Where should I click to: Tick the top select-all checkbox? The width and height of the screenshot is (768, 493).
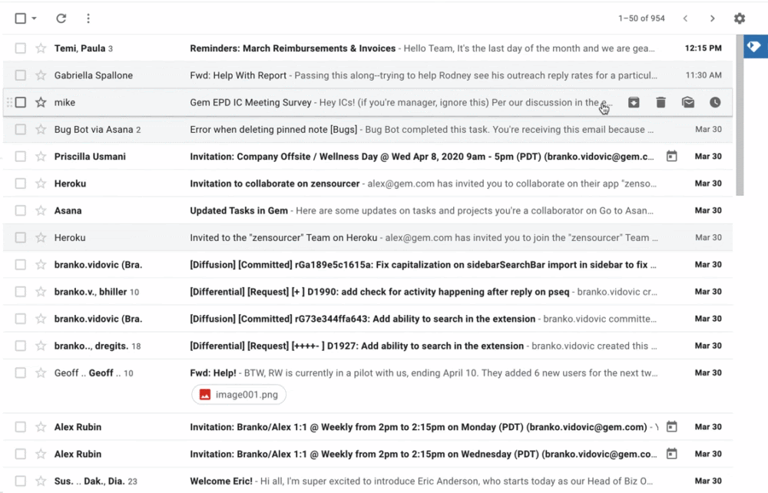tap(21, 18)
